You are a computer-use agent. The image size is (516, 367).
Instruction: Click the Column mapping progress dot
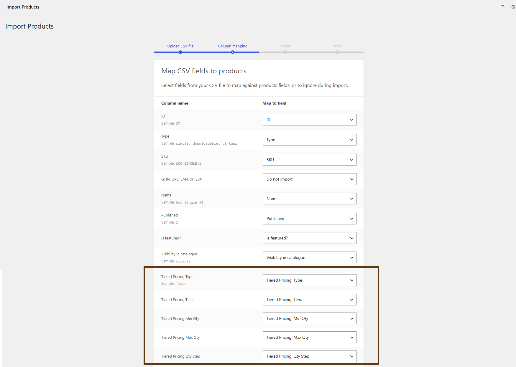[233, 52]
